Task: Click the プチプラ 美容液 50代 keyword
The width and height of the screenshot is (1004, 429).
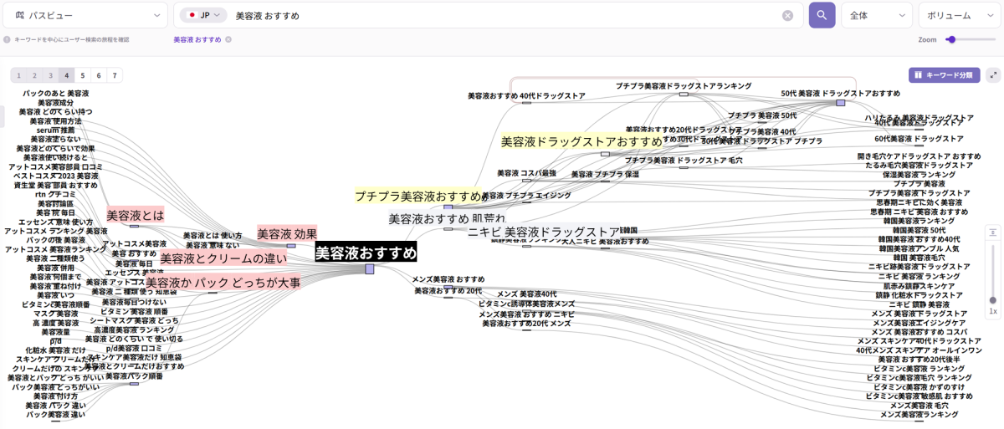Action: [762, 115]
